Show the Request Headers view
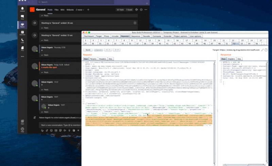Viewport: 272px width, 166px height. tap(102, 59)
